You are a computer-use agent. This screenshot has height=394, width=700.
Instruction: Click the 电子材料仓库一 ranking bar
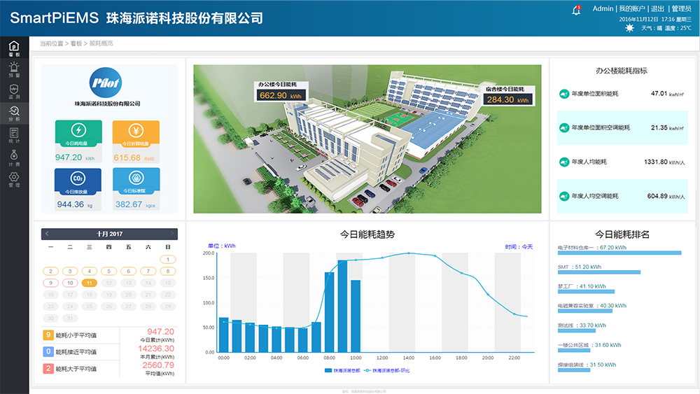coord(619,253)
